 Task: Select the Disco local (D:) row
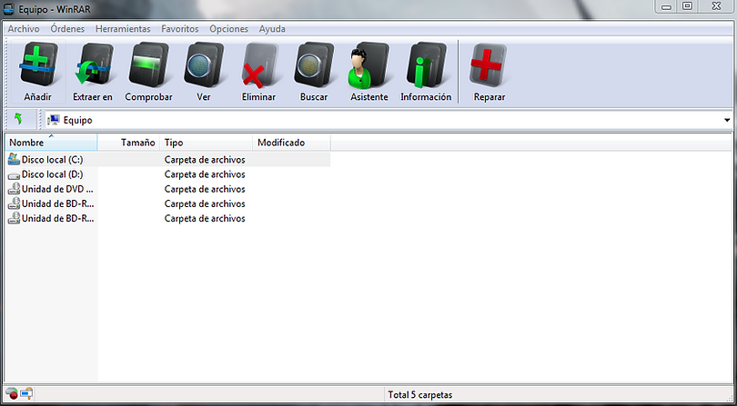click(x=167, y=174)
